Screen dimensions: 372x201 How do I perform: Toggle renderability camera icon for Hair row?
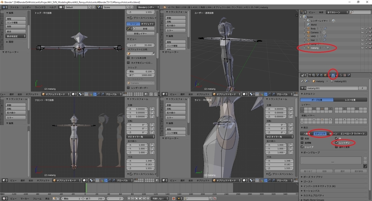coord(370,40)
